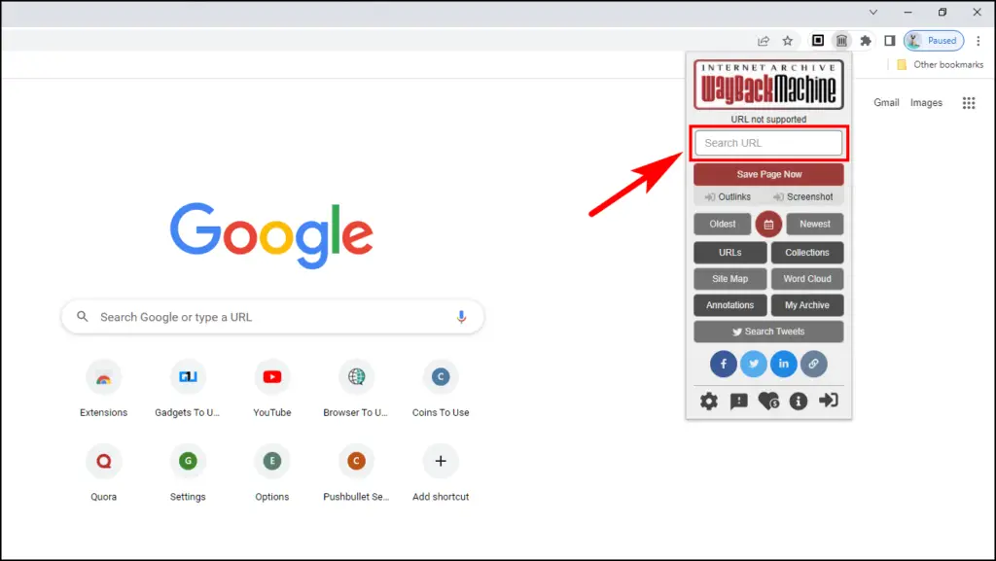Viewport: 996px width, 561px height.
Task: Click the Annotations button
Action: point(730,305)
